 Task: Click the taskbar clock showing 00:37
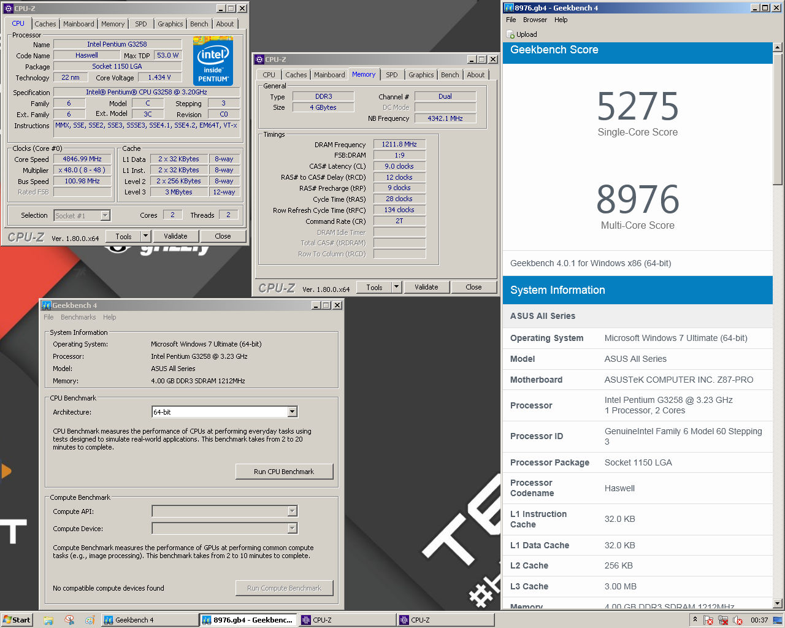[x=759, y=620]
